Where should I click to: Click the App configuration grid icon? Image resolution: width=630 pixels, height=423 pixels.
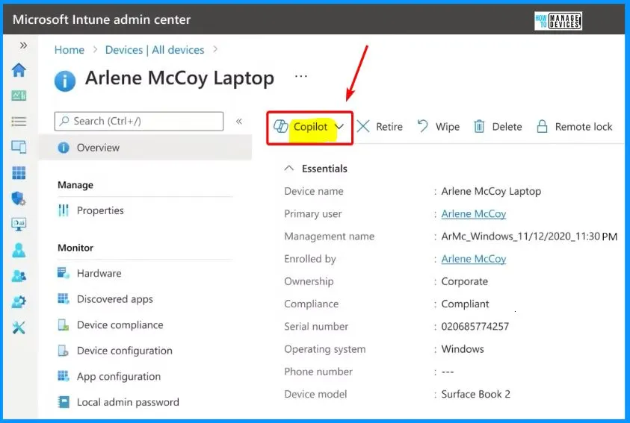[x=64, y=376]
